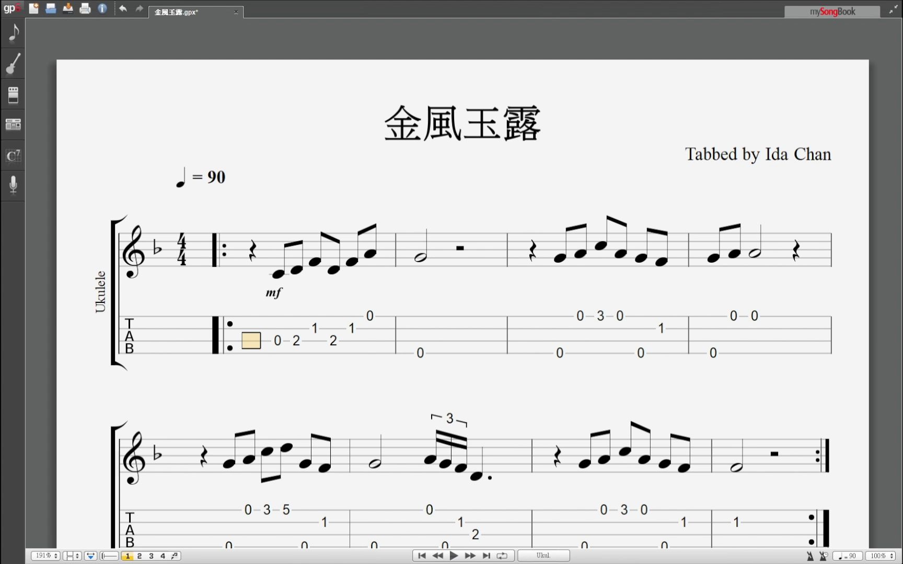Open a file using the folder icon
The height and width of the screenshot is (564, 903).
(51, 8)
